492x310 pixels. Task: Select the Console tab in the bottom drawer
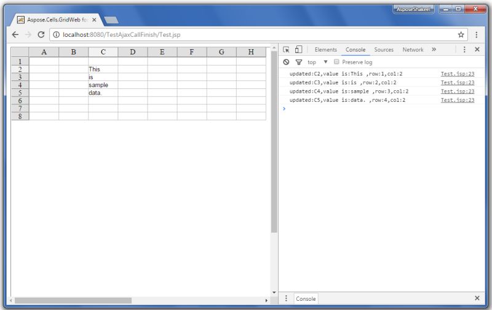pyautogui.click(x=306, y=299)
